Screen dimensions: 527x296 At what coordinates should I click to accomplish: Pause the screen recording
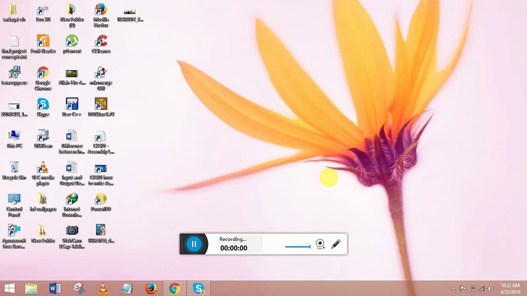pos(194,244)
